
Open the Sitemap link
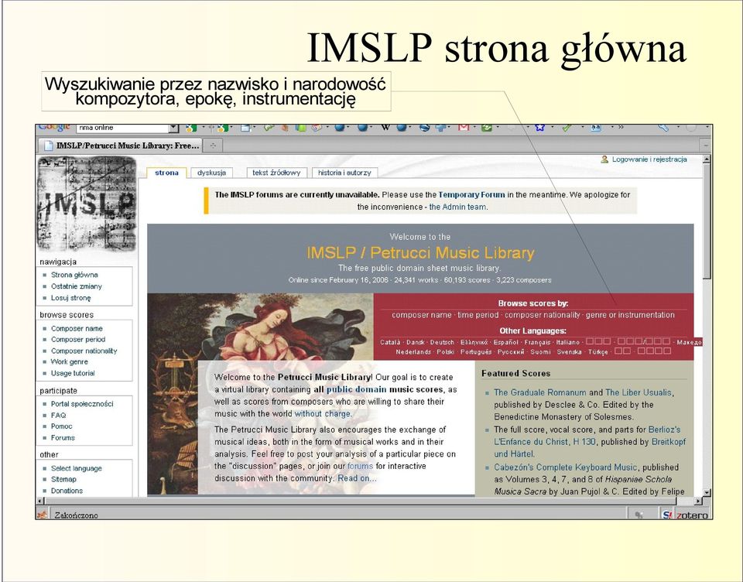click(x=63, y=479)
